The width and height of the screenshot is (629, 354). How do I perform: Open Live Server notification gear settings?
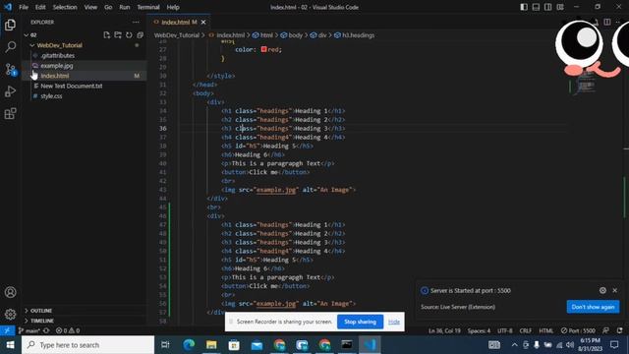coord(602,290)
